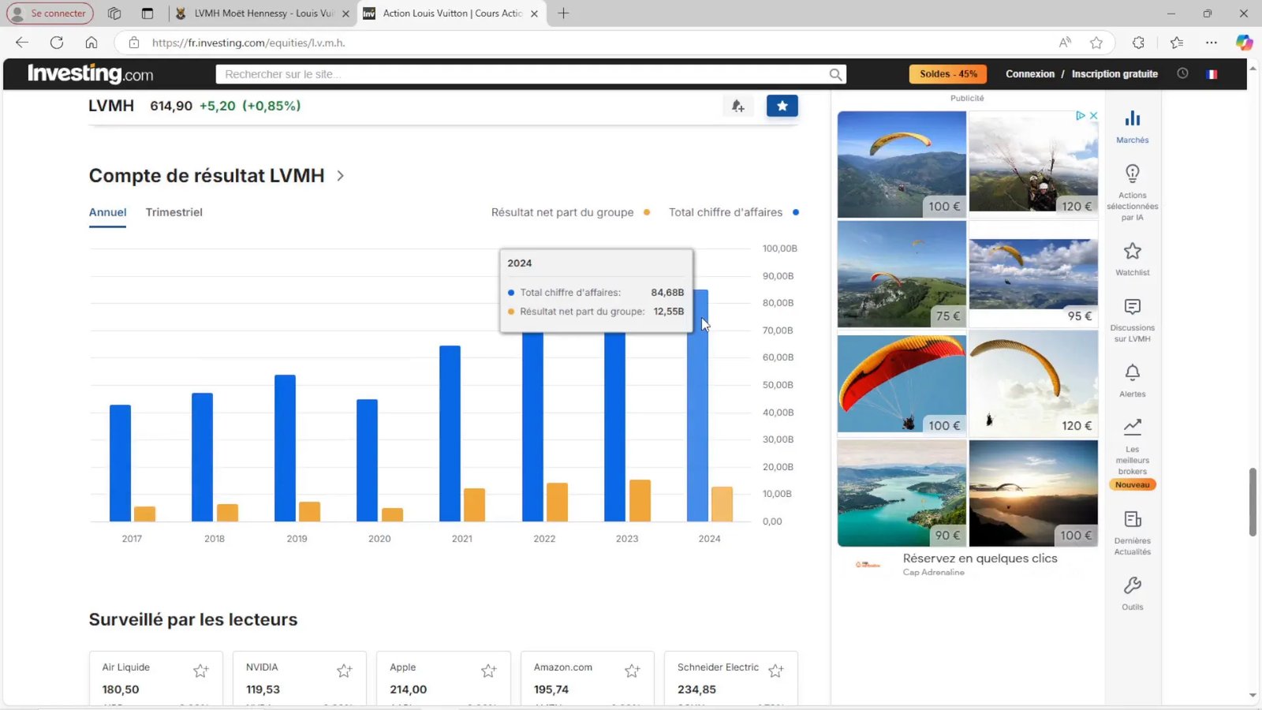
Task: Click the browser refresh button
Action: [57, 43]
